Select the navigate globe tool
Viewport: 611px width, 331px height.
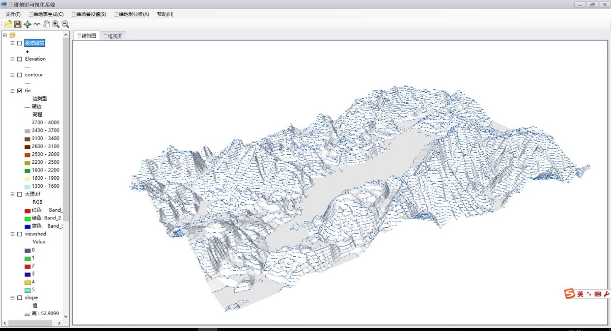[x=27, y=24]
